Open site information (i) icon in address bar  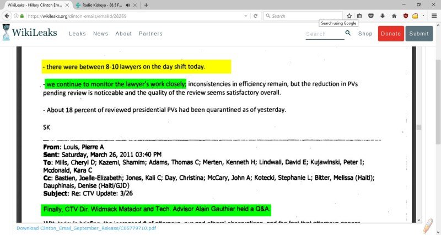click(16, 16)
